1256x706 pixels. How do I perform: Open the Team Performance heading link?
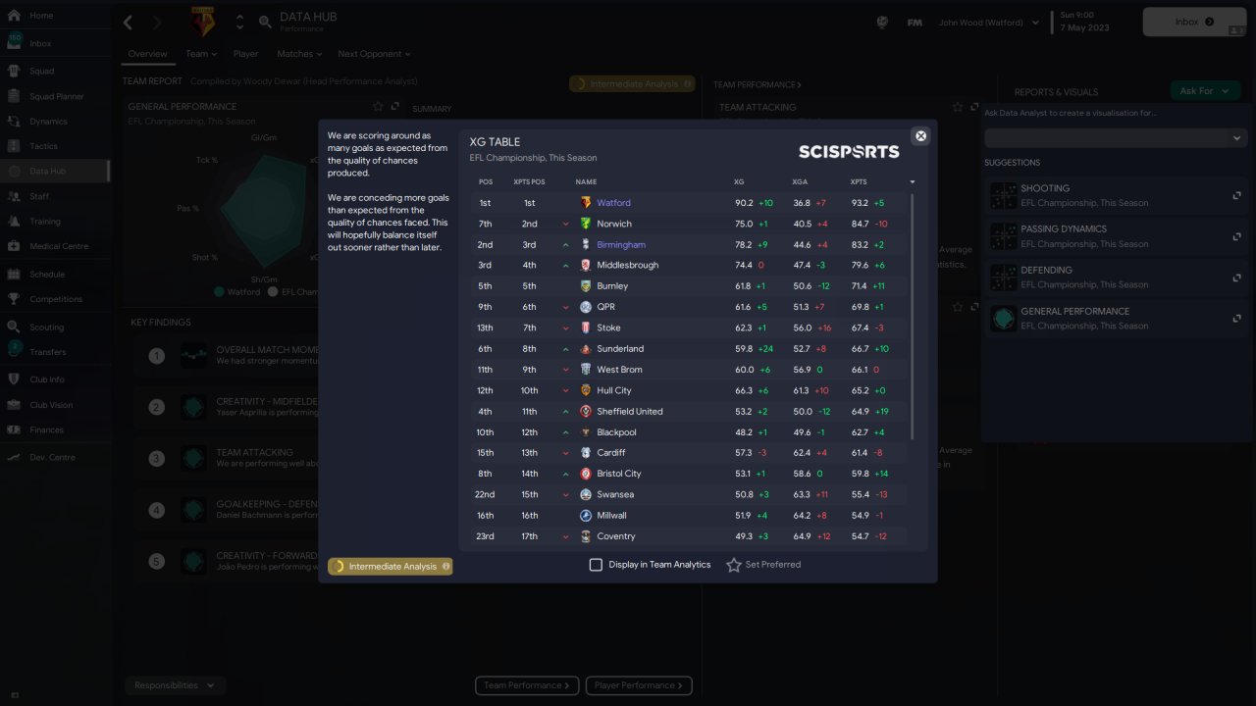pyautogui.click(x=758, y=85)
